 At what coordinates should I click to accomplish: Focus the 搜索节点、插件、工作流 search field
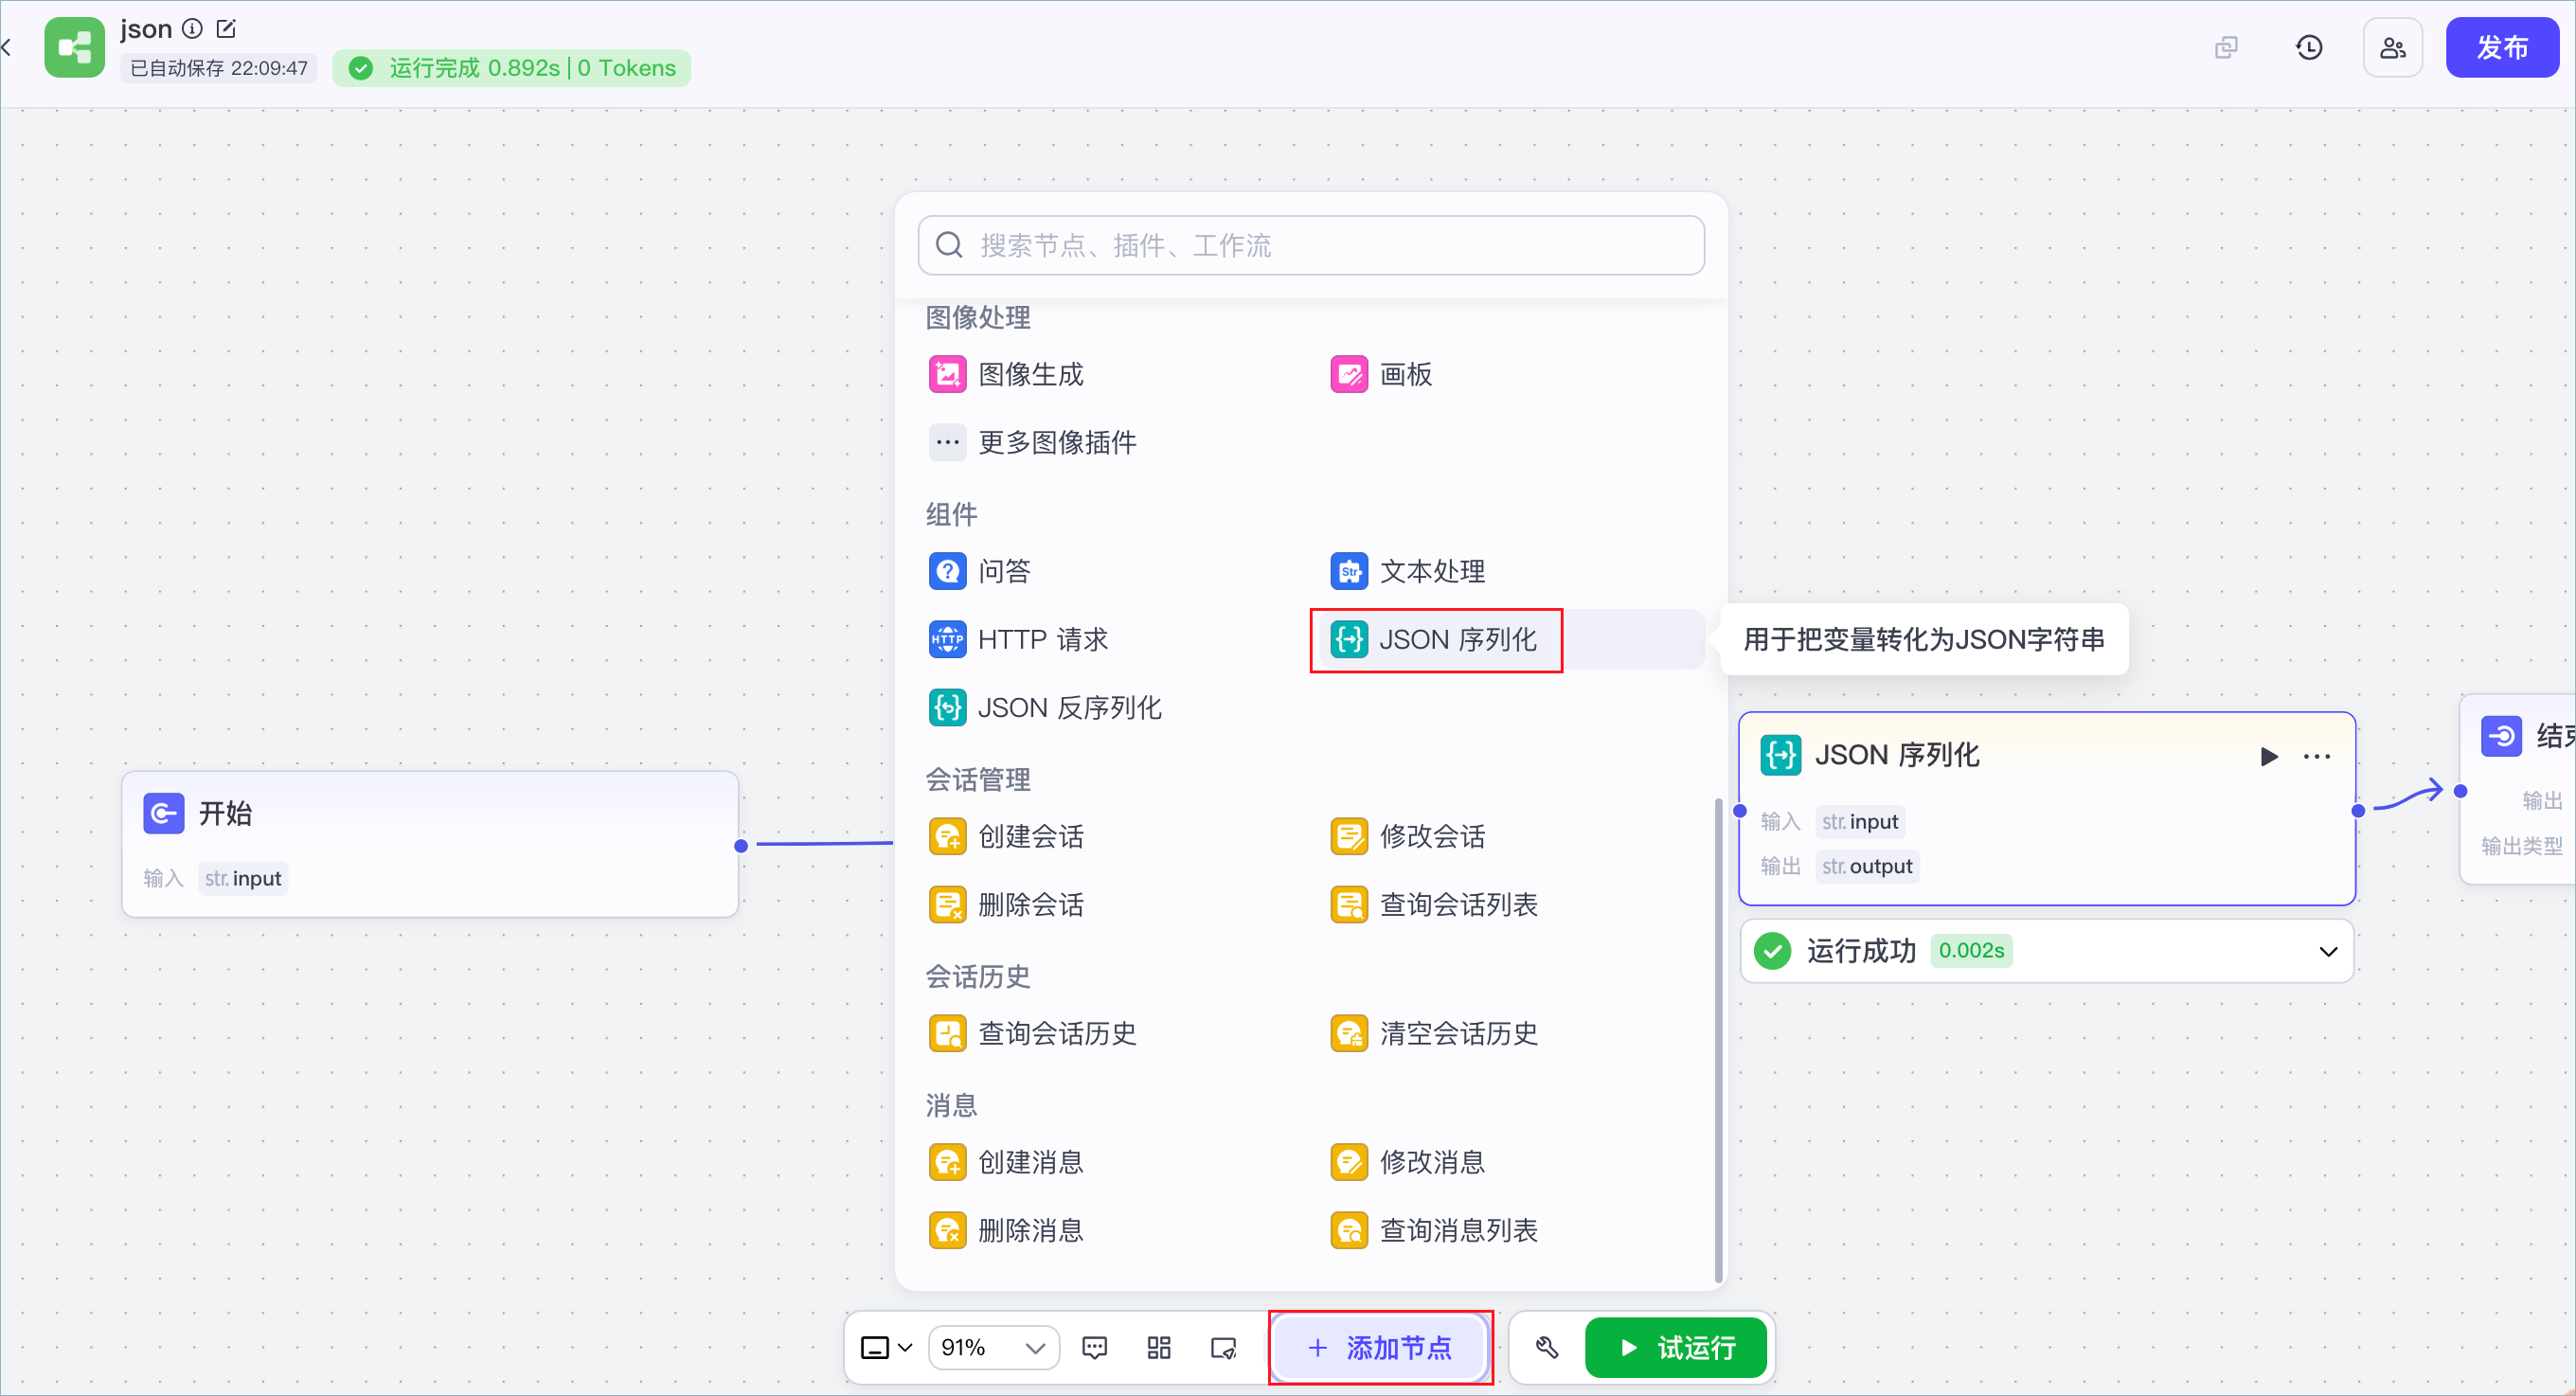coord(1311,245)
